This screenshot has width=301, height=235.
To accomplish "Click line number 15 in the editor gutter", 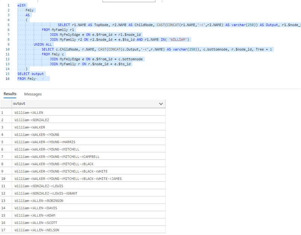I will 8,74.
